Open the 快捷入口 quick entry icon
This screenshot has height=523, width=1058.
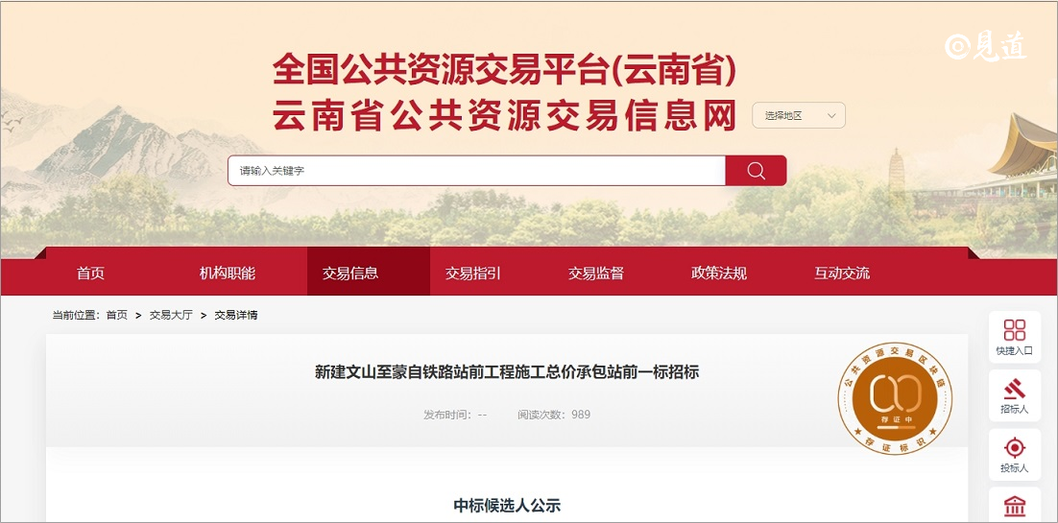tap(1014, 337)
